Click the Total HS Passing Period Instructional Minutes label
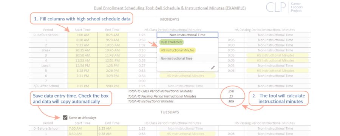The height and width of the screenshot is (136, 340). (162, 96)
